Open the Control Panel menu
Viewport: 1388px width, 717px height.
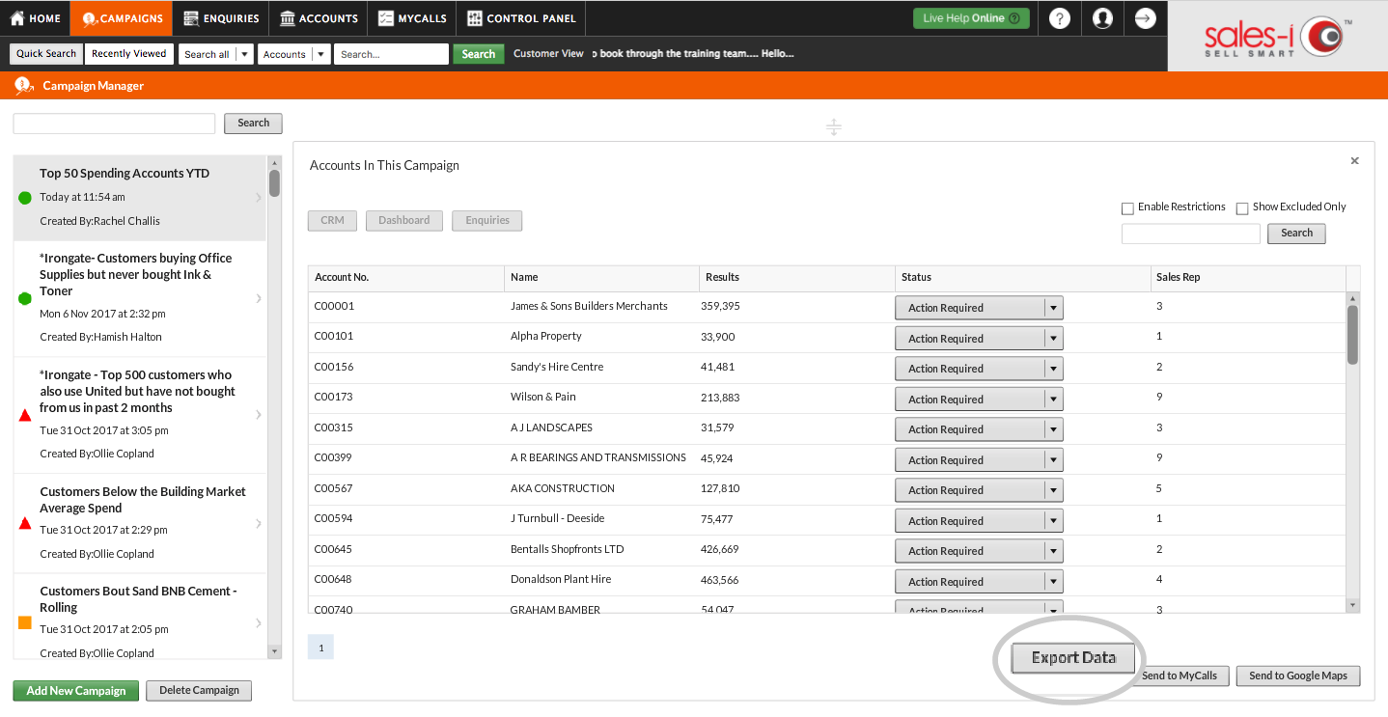point(521,18)
